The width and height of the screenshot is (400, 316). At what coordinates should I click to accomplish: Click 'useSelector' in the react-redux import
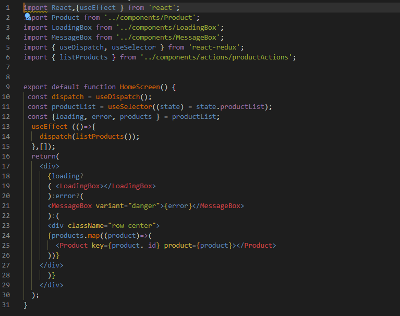(x=134, y=47)
